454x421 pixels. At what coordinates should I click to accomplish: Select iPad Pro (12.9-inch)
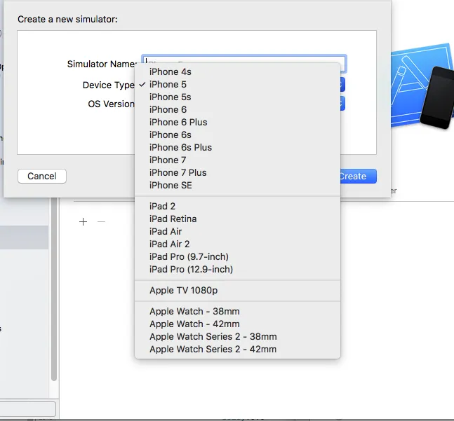237,269
